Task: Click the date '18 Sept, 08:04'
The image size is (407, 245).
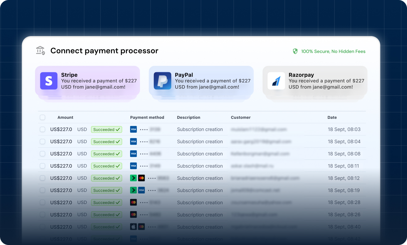Action: point(344,142)
